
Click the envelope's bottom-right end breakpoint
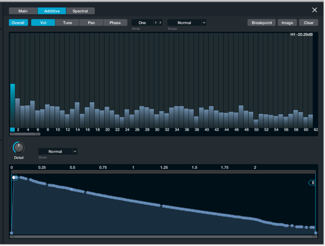click(x=315, y=233)
